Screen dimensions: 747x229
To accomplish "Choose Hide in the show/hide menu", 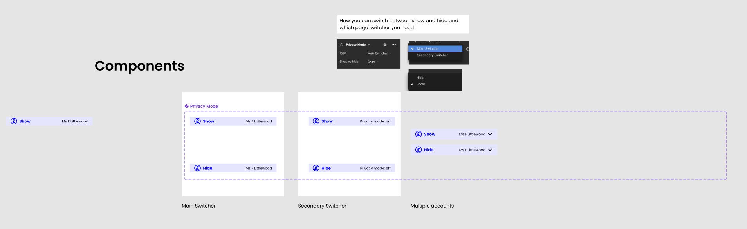I will click(420, 78).
